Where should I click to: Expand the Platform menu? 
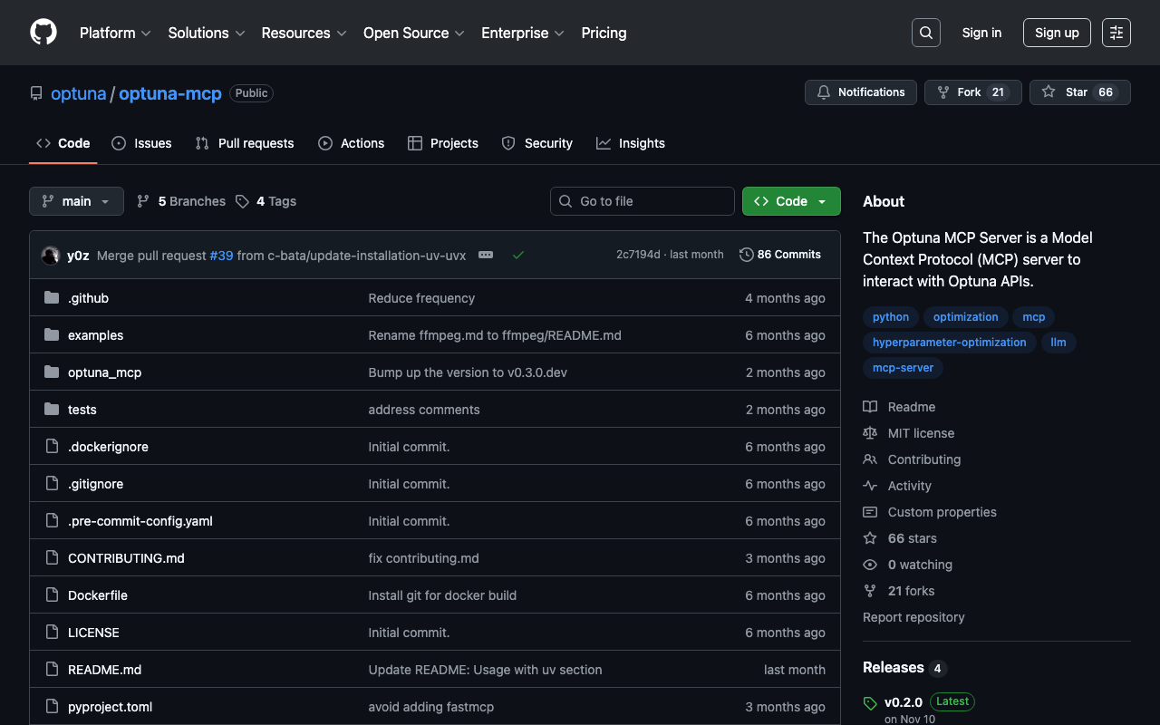pyautogui.click(x=114, y=33)
